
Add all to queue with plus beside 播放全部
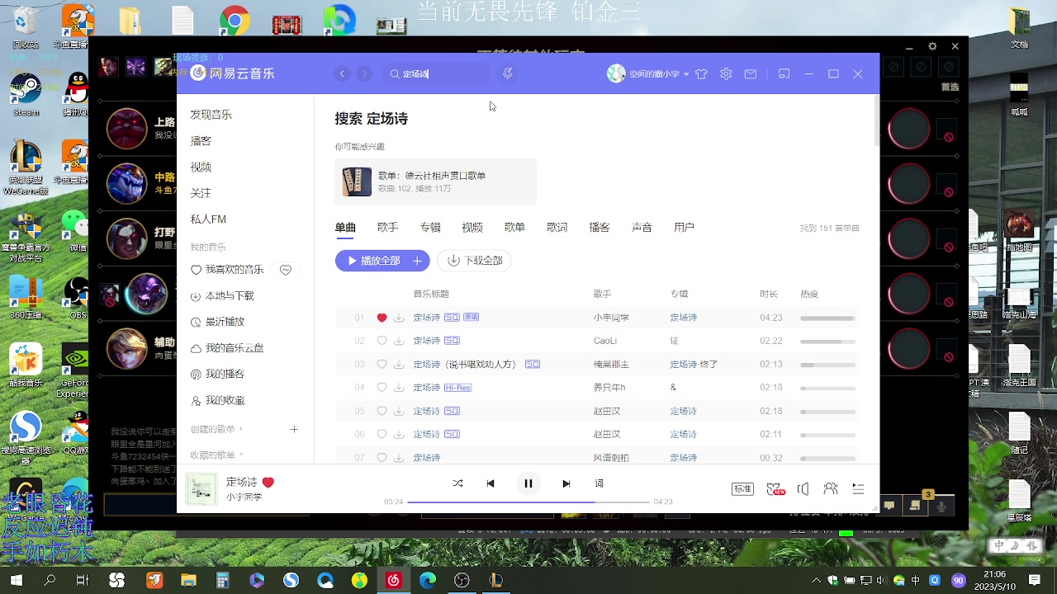coord(418,261)
